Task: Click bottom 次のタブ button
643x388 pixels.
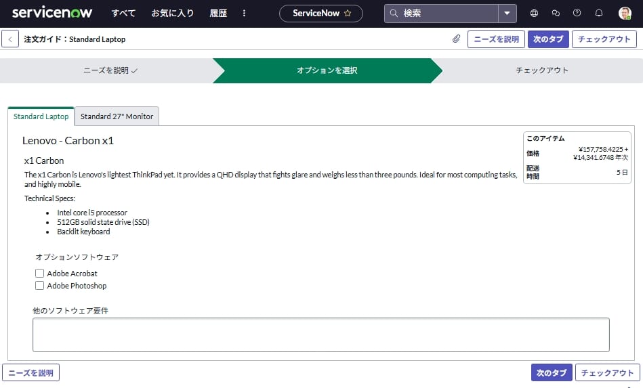Action: (552, 373)
